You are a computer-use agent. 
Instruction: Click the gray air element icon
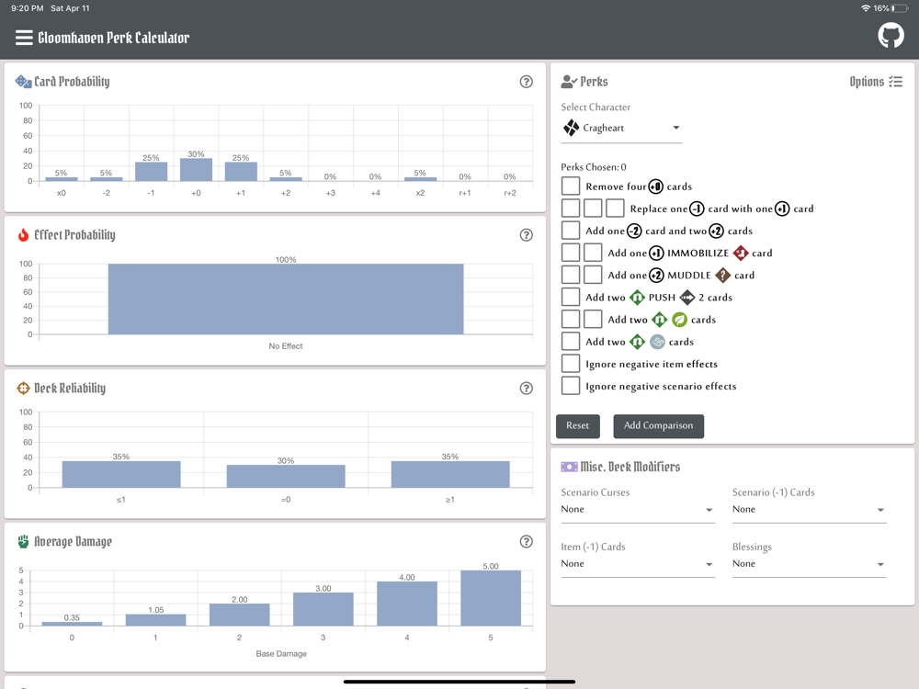[658, 342]
